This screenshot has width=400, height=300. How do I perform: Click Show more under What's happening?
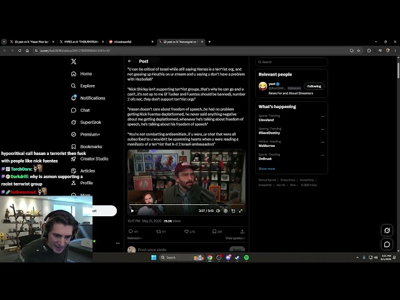pyautogui.click(x=267, y=169)
